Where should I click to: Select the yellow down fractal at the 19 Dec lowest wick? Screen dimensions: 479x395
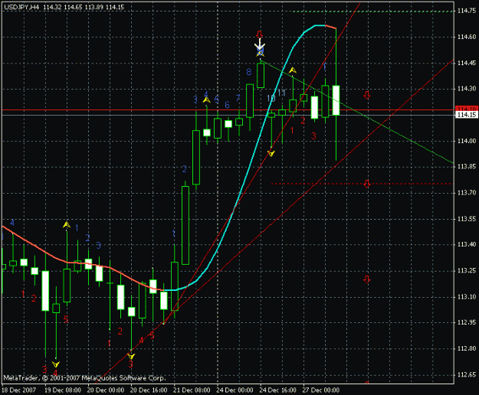56,364
